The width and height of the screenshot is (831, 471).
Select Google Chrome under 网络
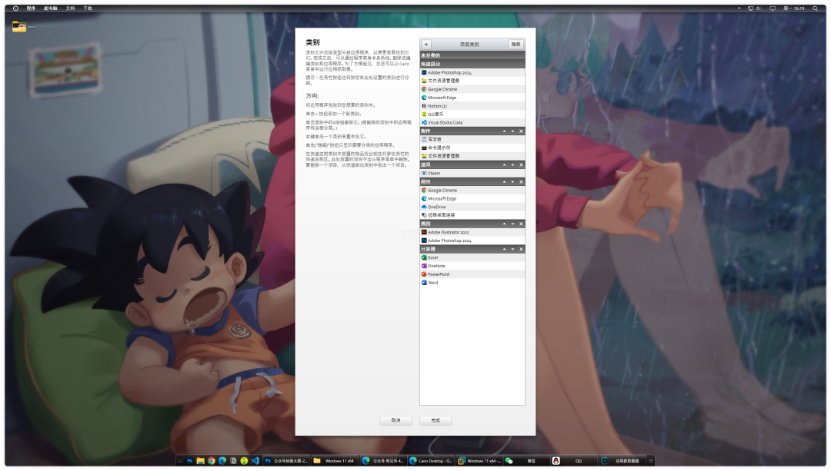pyautogui.click(x=472, y=191)
